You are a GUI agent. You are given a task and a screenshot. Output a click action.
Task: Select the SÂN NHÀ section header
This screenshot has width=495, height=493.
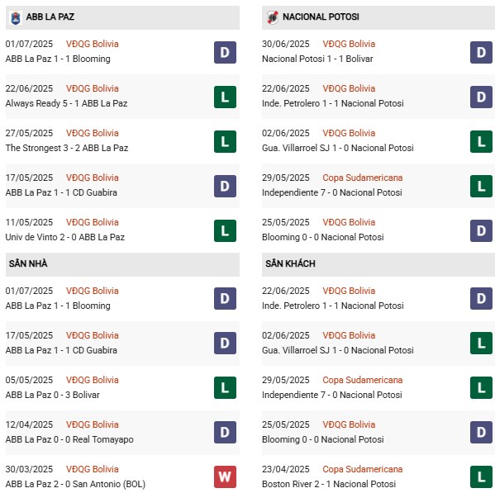pyautogui.click(x=122, y=264)
